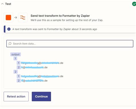
Task: Click the Continue button
Action: pos(41,96)
